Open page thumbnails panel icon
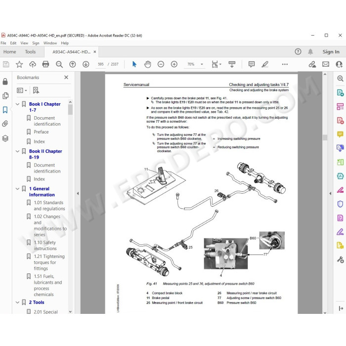 click(x=5, y=95)
